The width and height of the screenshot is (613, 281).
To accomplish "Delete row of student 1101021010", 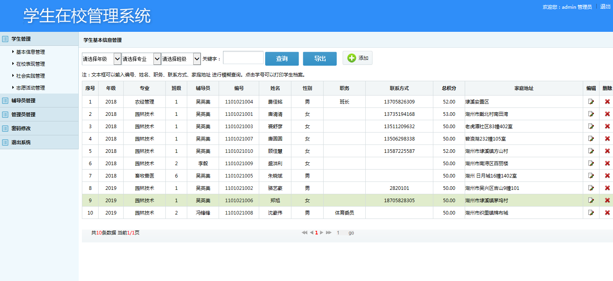I will pos(607,151).
